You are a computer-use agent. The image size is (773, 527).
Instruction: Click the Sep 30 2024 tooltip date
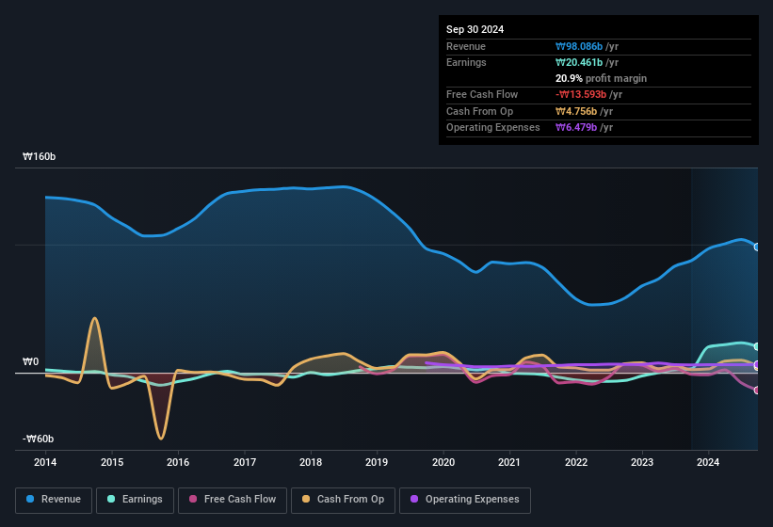click(475, 29)
